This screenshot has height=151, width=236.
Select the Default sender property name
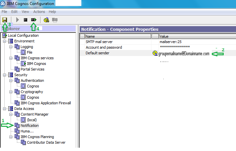tap(98, 53)
